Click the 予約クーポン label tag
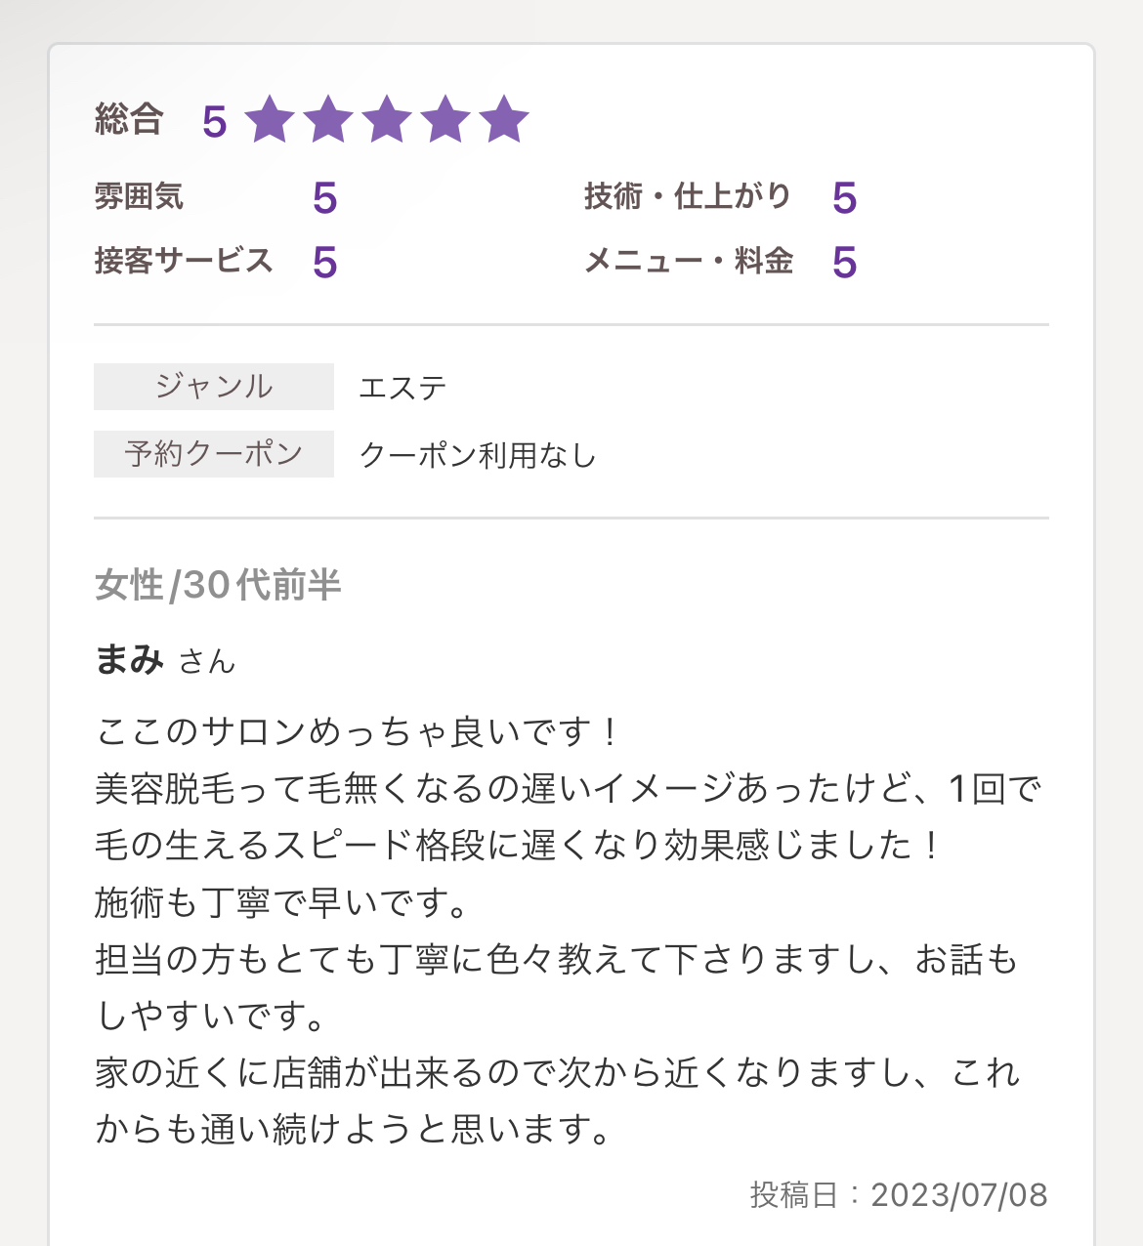Image resolution: width=1143 pixels, height=1246 pixels. point(214,454)
